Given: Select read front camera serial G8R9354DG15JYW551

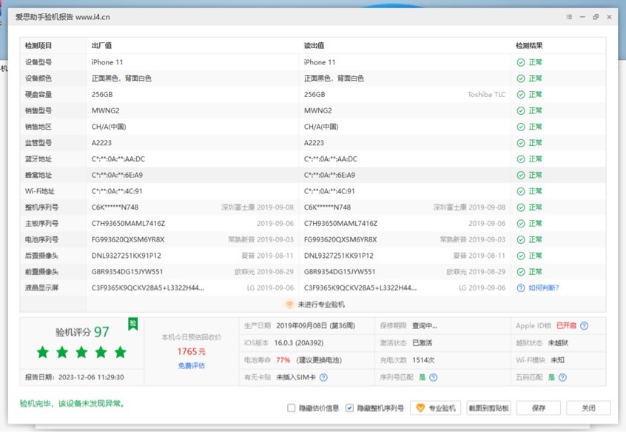Looking at the screenshot, I should 340,272.
